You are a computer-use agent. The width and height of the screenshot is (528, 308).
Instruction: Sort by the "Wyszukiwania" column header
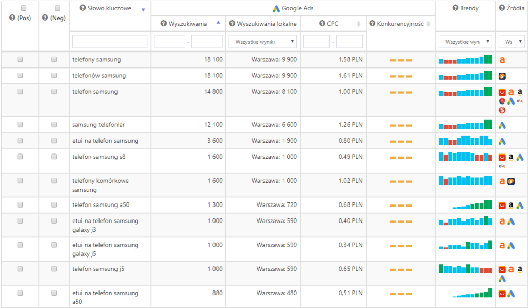[188, 24]
